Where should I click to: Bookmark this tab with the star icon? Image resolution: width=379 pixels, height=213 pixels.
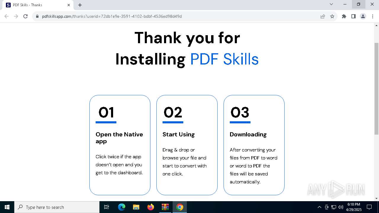[332, 16]
